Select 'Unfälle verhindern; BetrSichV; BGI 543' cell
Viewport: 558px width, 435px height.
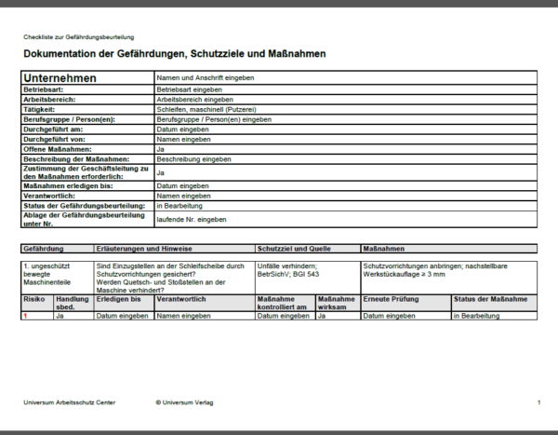point(308,278)
